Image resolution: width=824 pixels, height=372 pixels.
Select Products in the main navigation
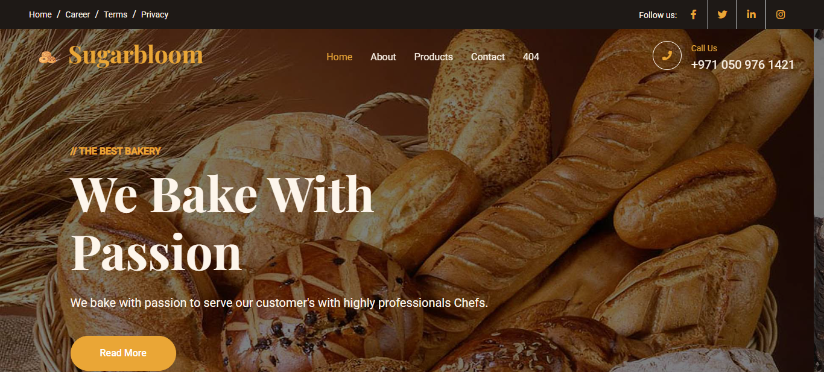click(433, 57)
